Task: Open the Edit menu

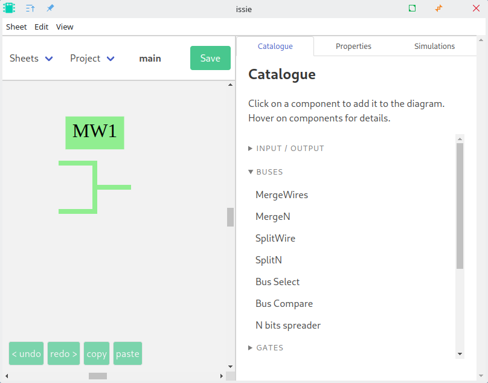Action: click(41, 27)
